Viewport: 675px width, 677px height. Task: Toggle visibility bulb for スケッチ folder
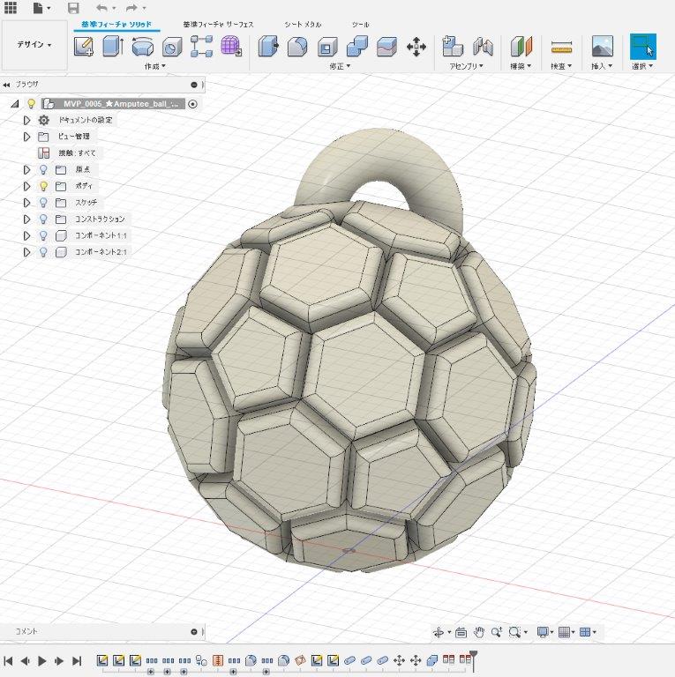[x=43, y=203]
